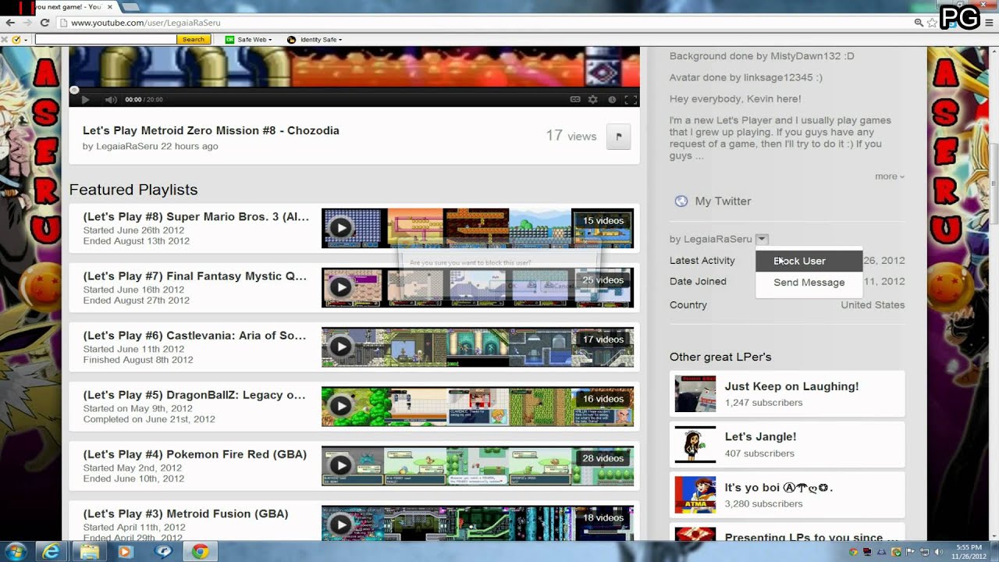Play the Pokemon Fire Red playlist

pyautogui.click(x=340, y=465)
